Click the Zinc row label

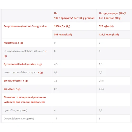tap(15, 110)
